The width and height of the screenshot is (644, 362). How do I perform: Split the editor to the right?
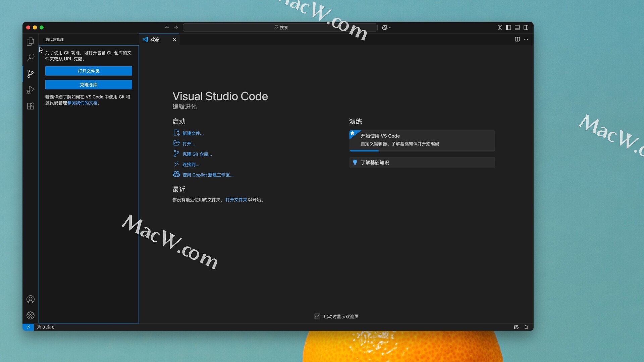point(517,39)
